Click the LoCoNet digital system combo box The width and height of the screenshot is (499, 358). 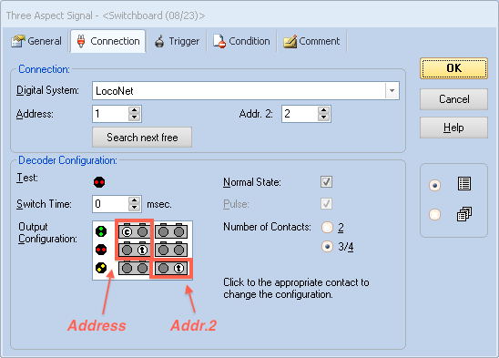[x=245, y=91]
